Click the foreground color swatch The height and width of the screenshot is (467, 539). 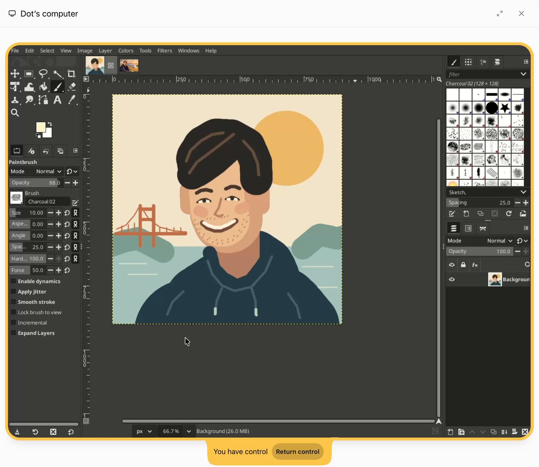(x=41, y=127)
